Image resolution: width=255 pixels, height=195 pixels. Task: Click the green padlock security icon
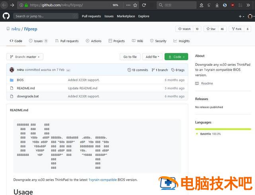coord(26,5)
